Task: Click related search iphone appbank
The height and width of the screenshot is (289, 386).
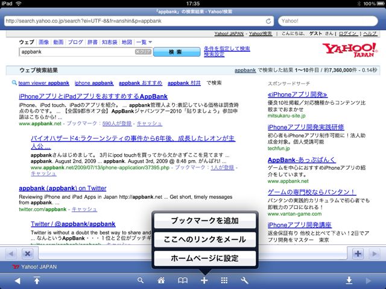Action: [94, 83]
